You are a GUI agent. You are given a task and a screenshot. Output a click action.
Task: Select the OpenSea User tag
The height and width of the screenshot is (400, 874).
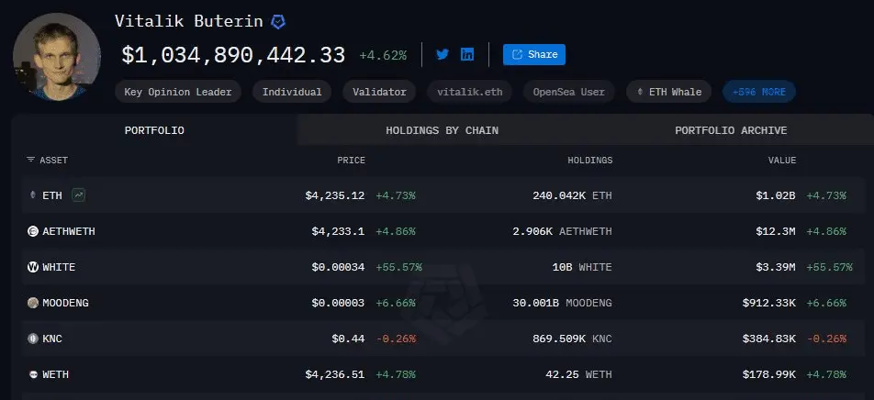point(568,92)
